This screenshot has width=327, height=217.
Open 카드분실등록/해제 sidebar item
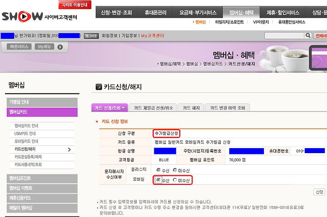point(28,157)
